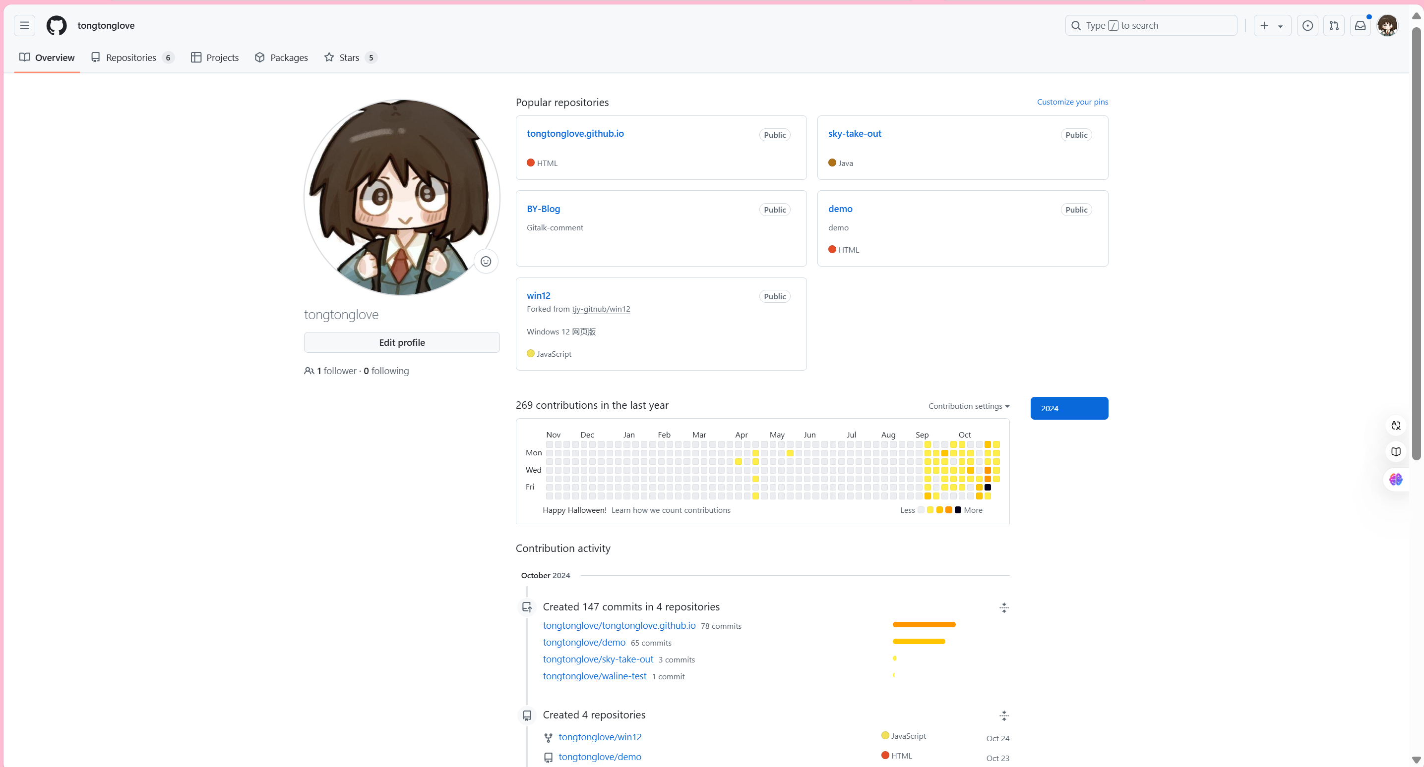
Task: Click the Public badge on sky-take-out card
Action: (x=1076, y=135)
